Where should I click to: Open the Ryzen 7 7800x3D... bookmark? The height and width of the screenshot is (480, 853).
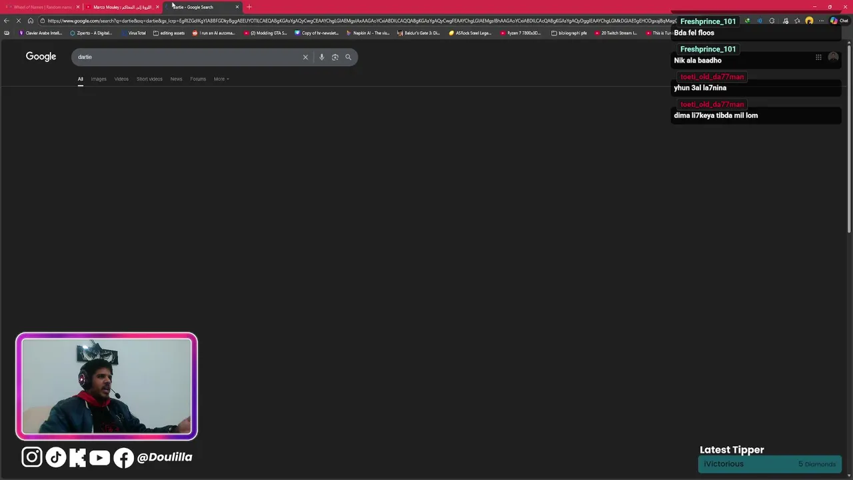coord(520,33)
